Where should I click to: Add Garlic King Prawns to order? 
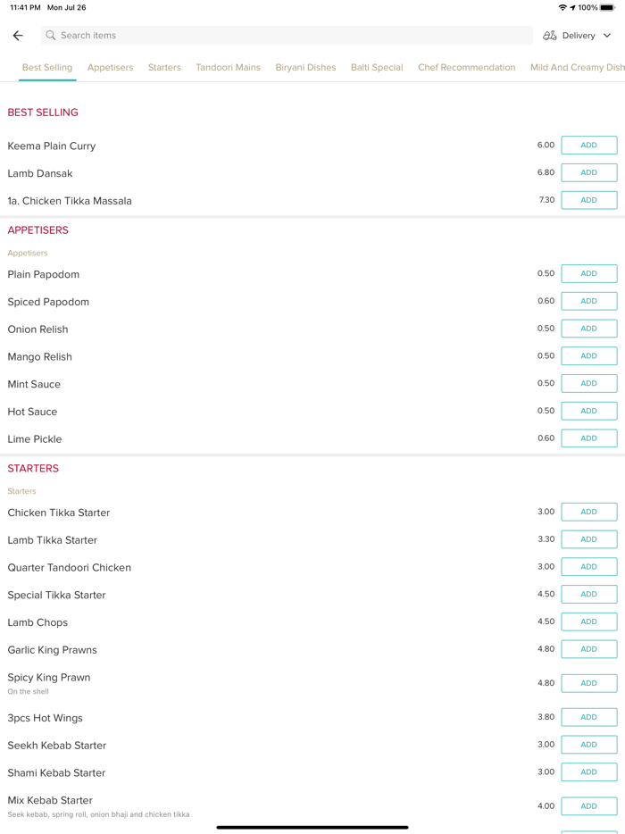588,649
